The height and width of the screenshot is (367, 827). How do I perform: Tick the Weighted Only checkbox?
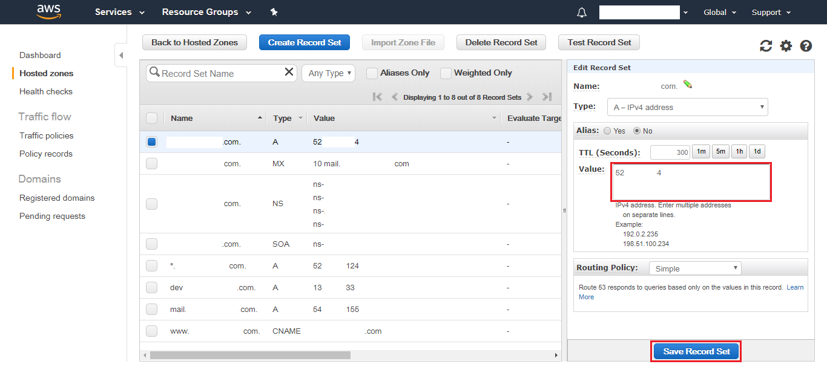coord(446,73)
